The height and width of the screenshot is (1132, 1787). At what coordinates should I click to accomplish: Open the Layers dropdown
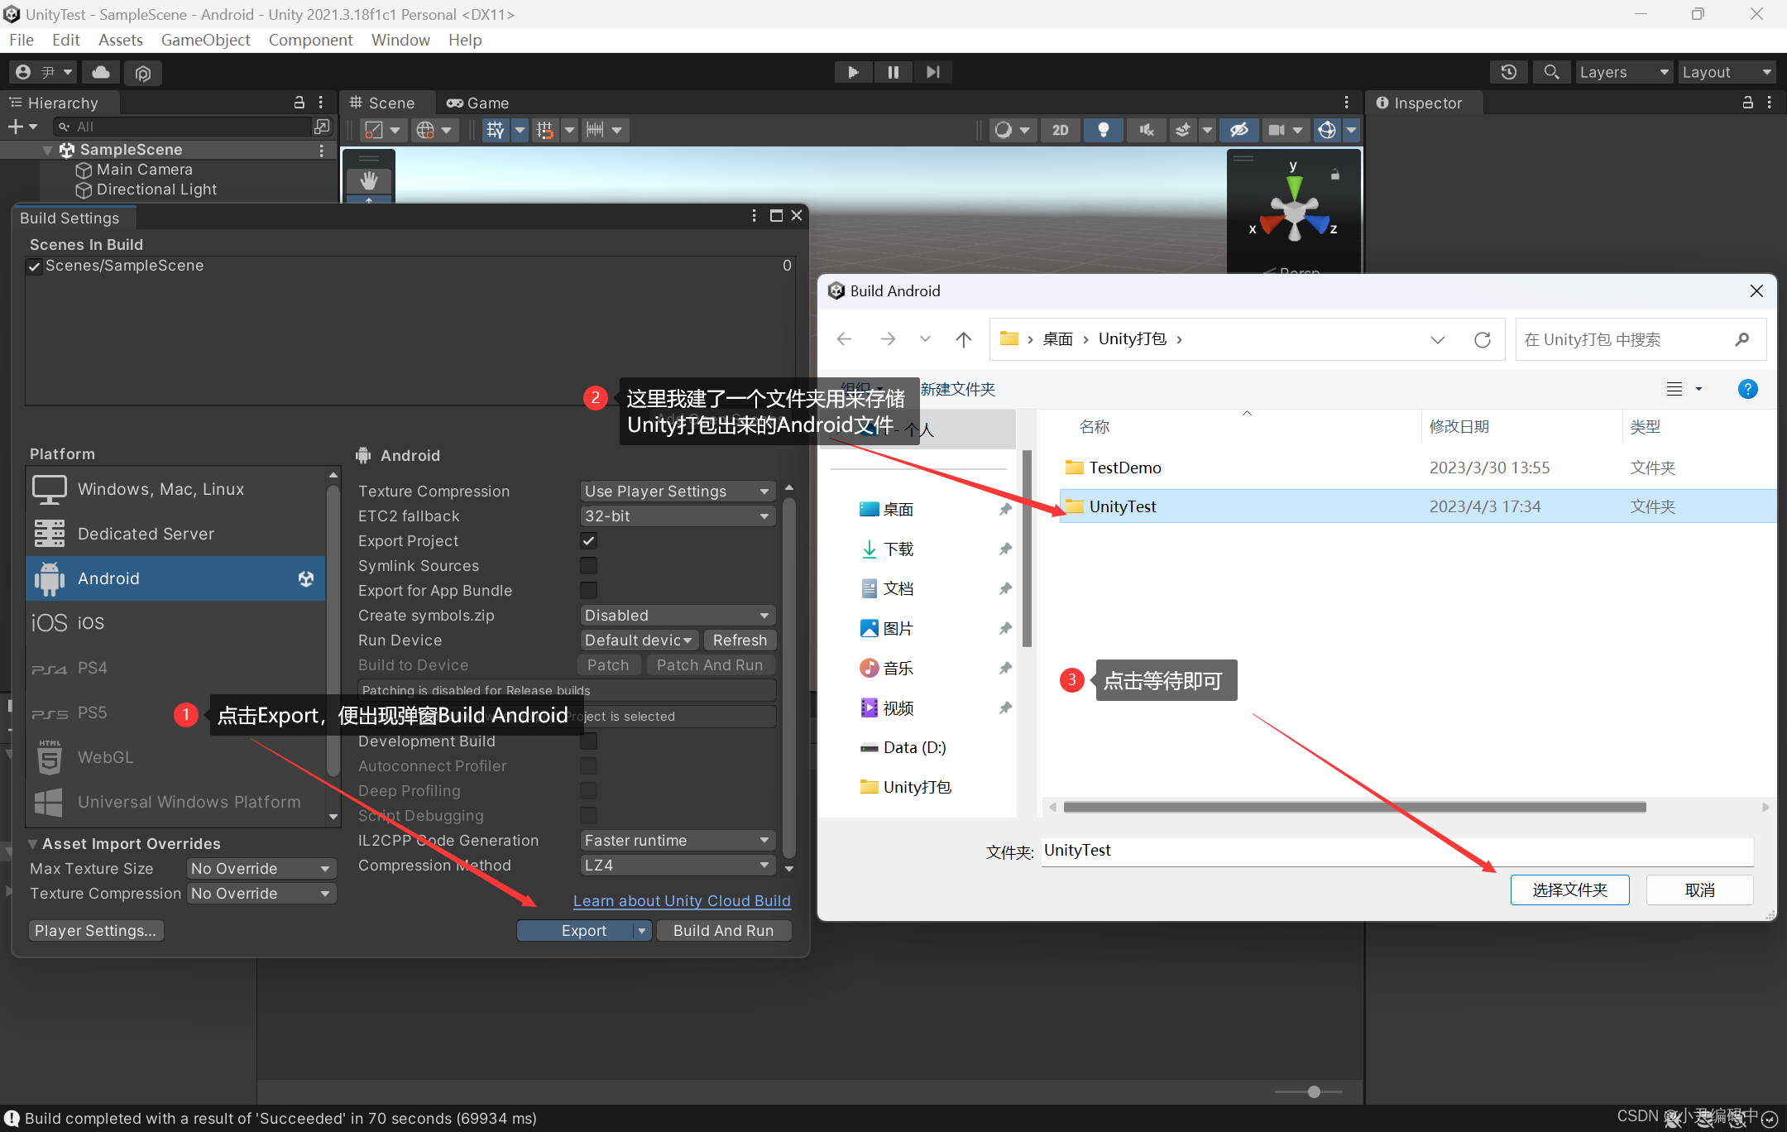click(x=1623, y=72)
